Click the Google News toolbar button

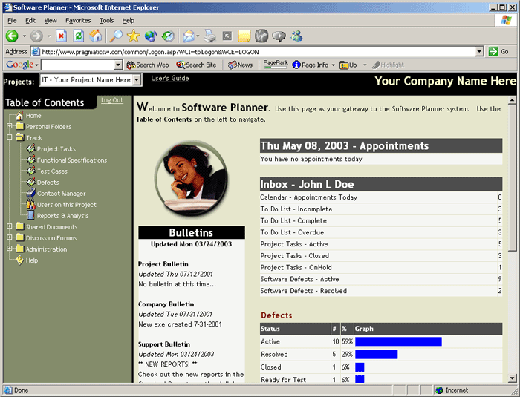240,65
